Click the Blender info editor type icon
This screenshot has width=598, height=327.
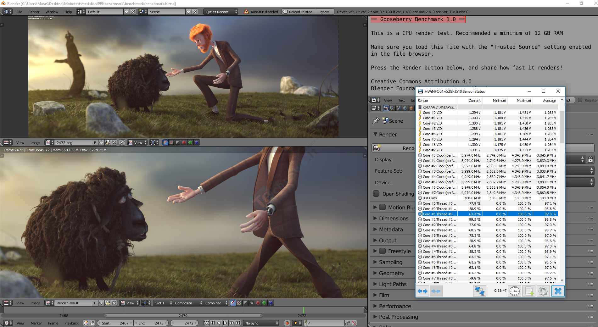(8, 12)
